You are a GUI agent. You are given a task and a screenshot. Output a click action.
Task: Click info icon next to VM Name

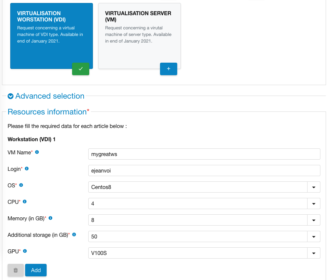click(x=37, y=152)
